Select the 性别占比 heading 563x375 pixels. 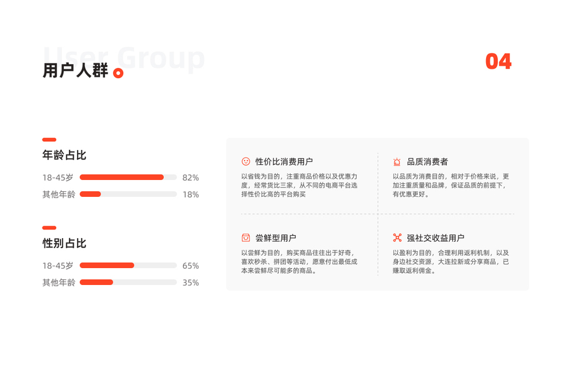pos(64,243)
